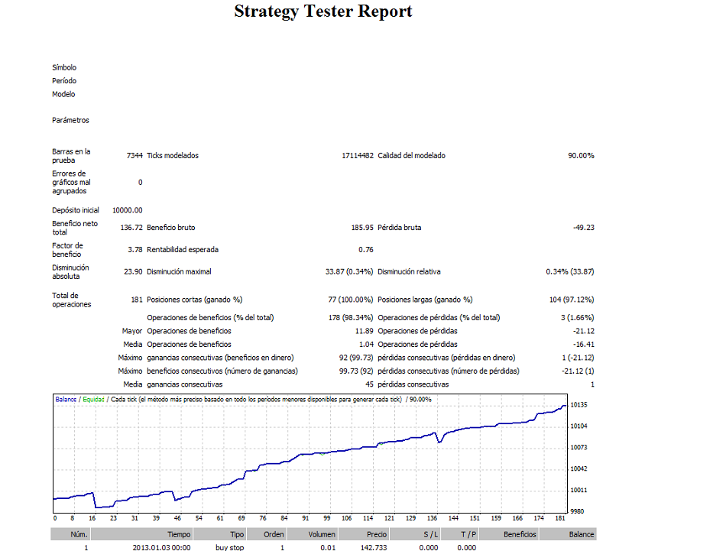Click the green Equidad legend label
Screen dimensions: 726x551
(93, 399)
